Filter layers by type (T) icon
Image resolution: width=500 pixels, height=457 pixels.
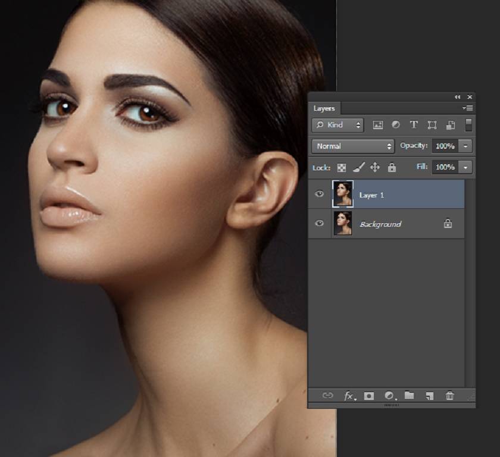(x=414, y=125)
